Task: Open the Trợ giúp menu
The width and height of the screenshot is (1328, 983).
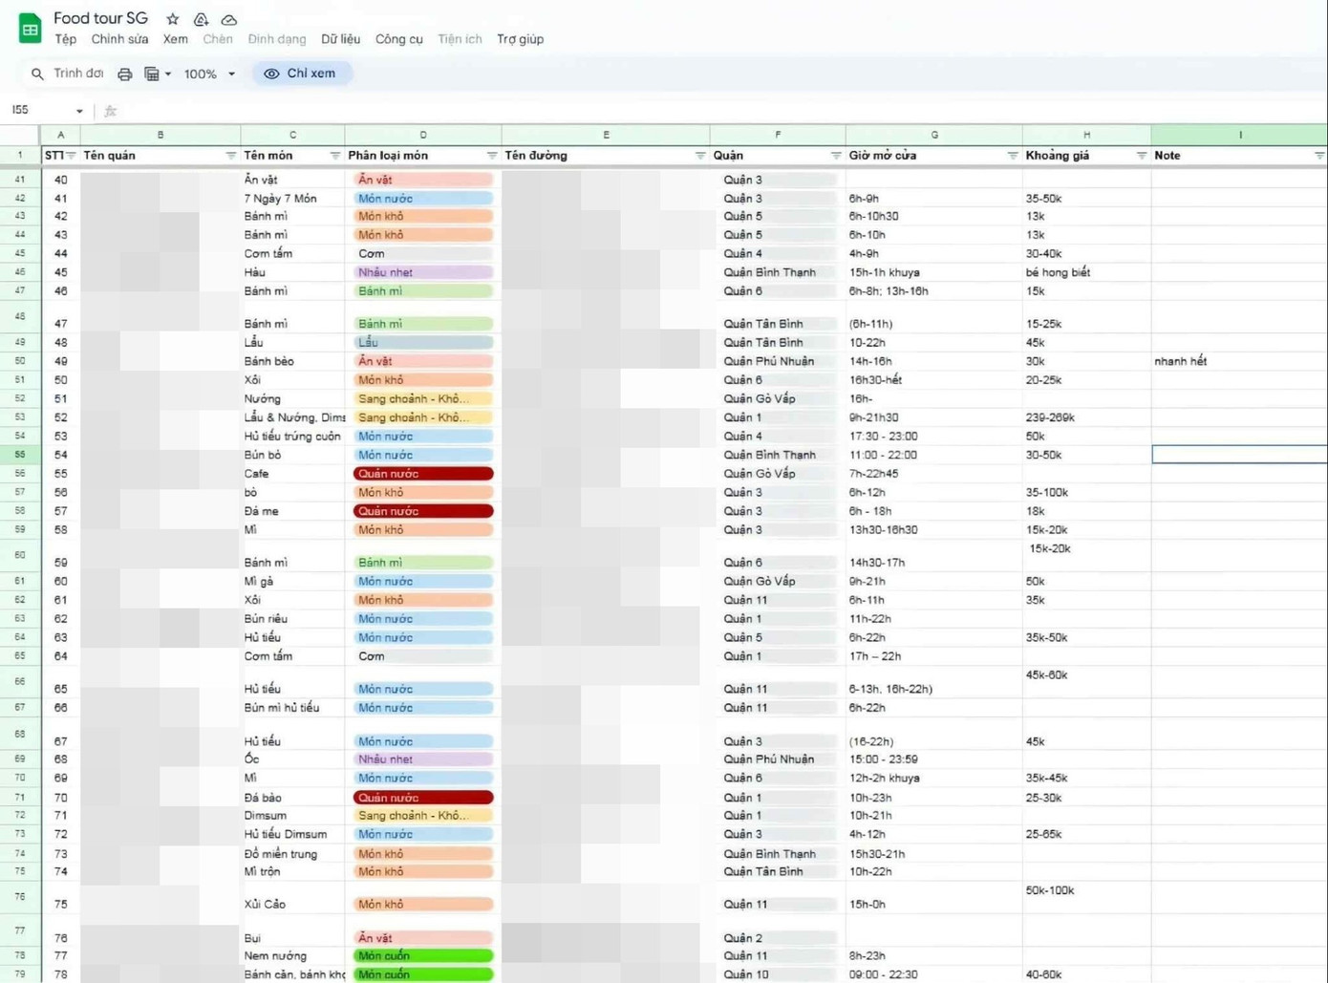Action: pyautogui.click(x=520, y=39)
